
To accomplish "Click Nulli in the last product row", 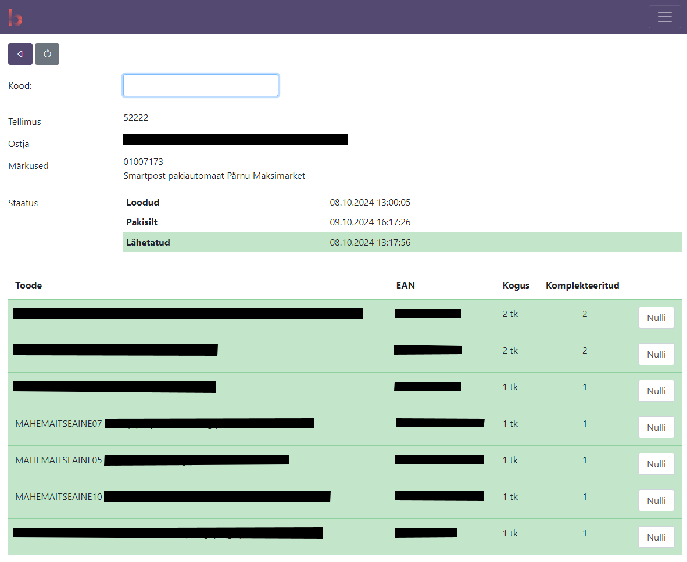I will pyautogui.click(x=656, y=537).
